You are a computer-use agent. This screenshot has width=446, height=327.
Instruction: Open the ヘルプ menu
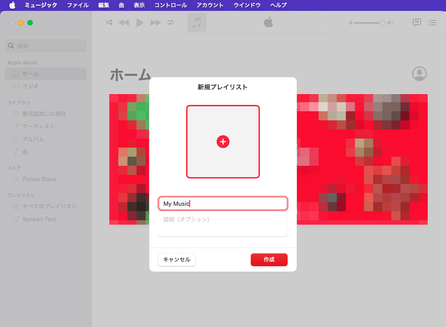[x=278, y=5]
